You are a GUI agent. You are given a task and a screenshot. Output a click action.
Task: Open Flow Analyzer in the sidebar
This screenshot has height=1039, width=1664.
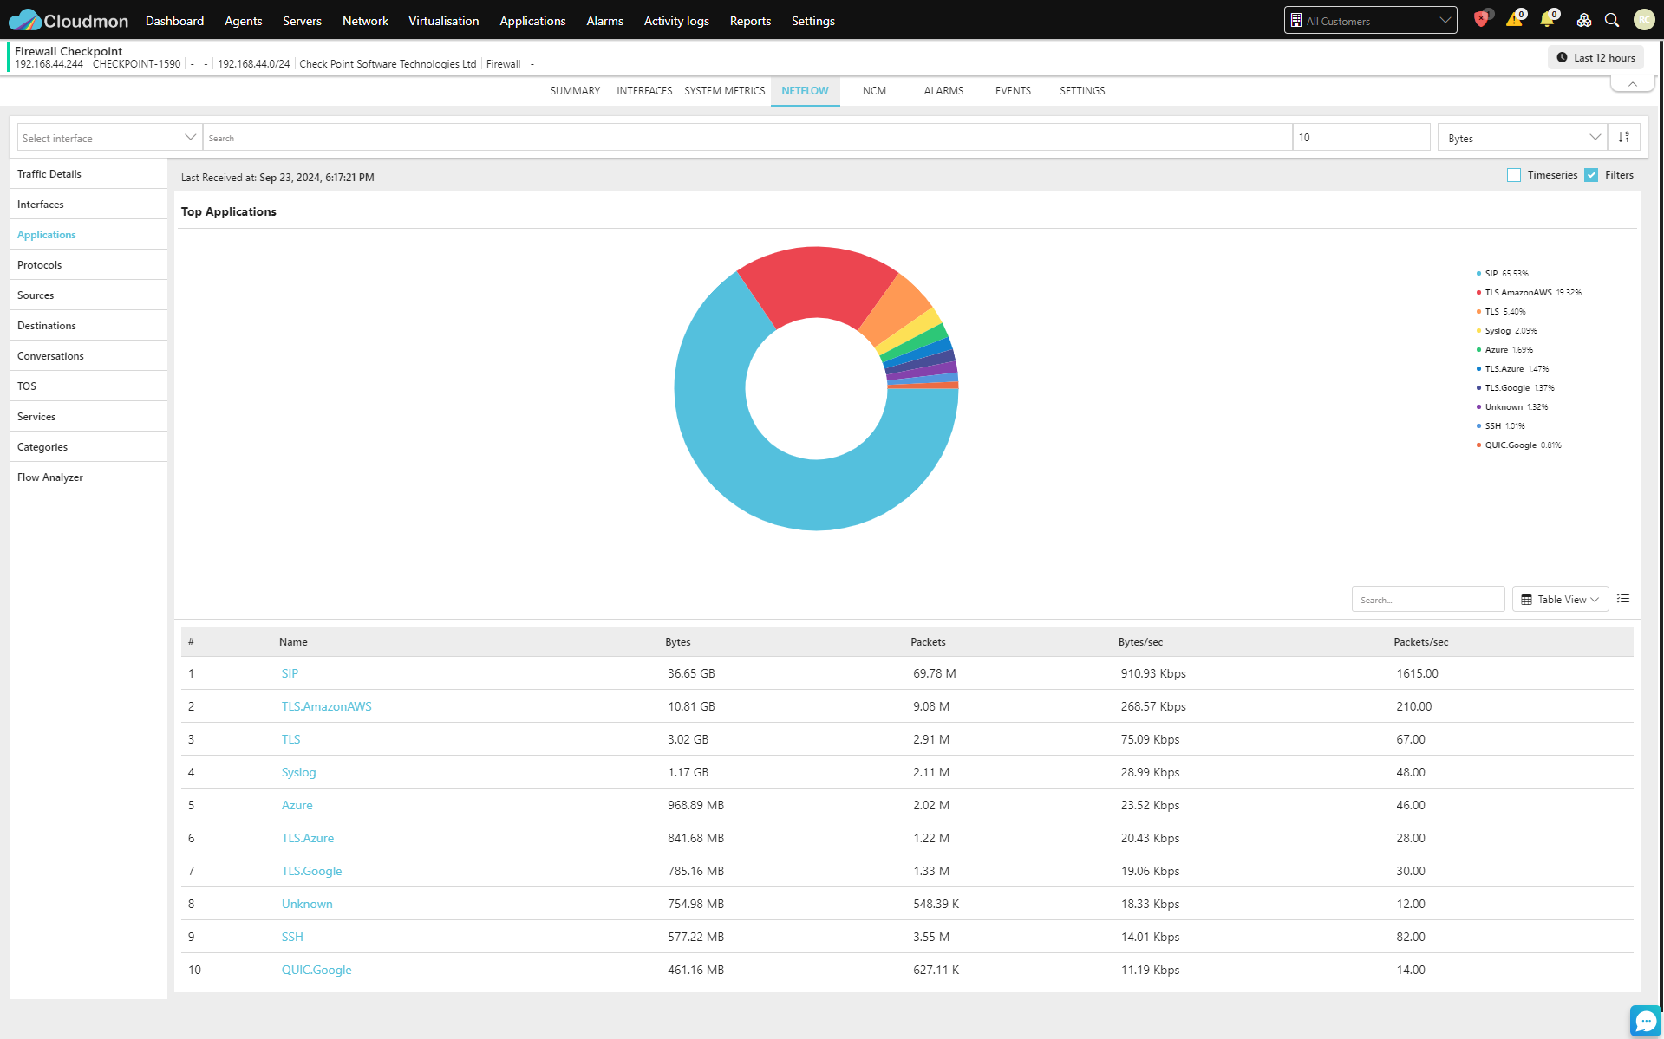[x=88, y=477]
